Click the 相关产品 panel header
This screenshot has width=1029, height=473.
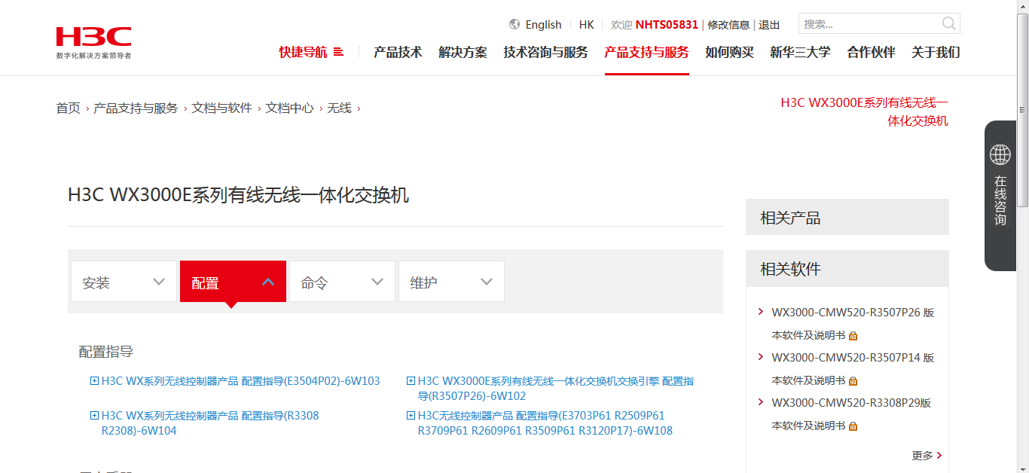[x=847, y=218]
